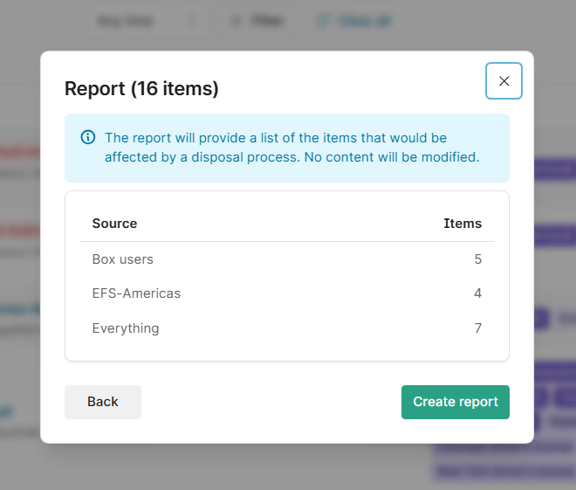Click the info icon in the blue banner
This screenshot has height=490, width=576.
tap(88, 137)
